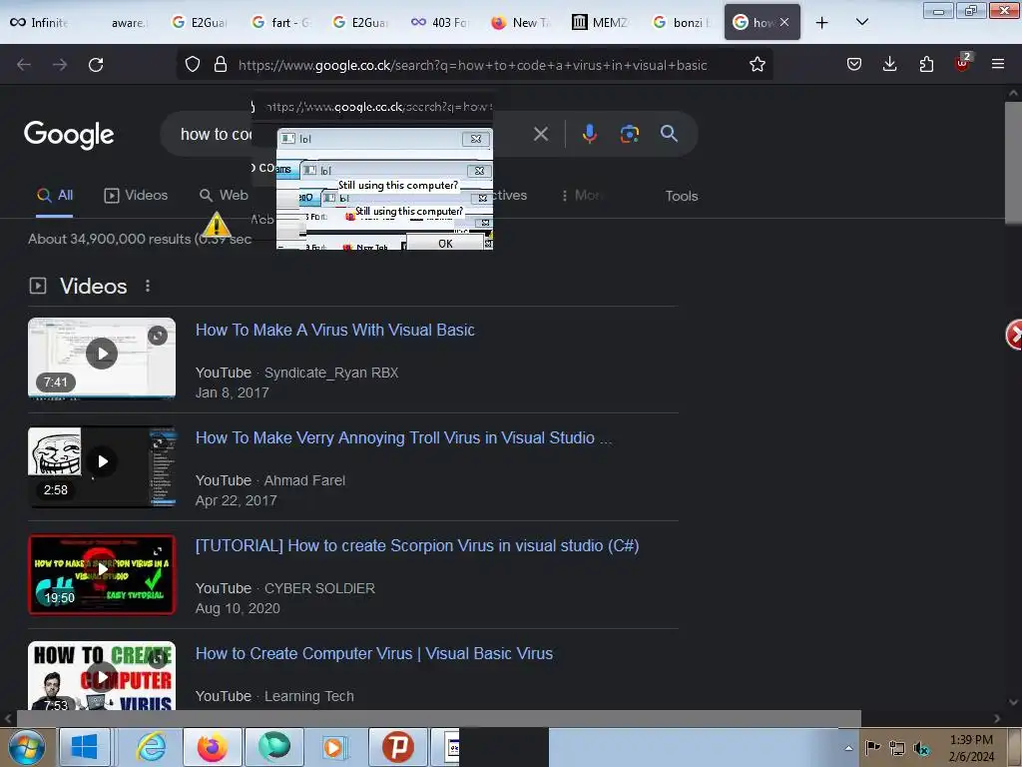
Task: Close the topmost lol popup window
Action: point(476,139)
